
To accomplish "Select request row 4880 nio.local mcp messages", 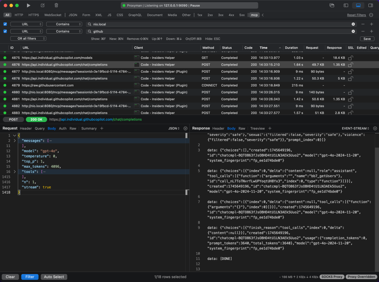I will (x=70, y=92).
